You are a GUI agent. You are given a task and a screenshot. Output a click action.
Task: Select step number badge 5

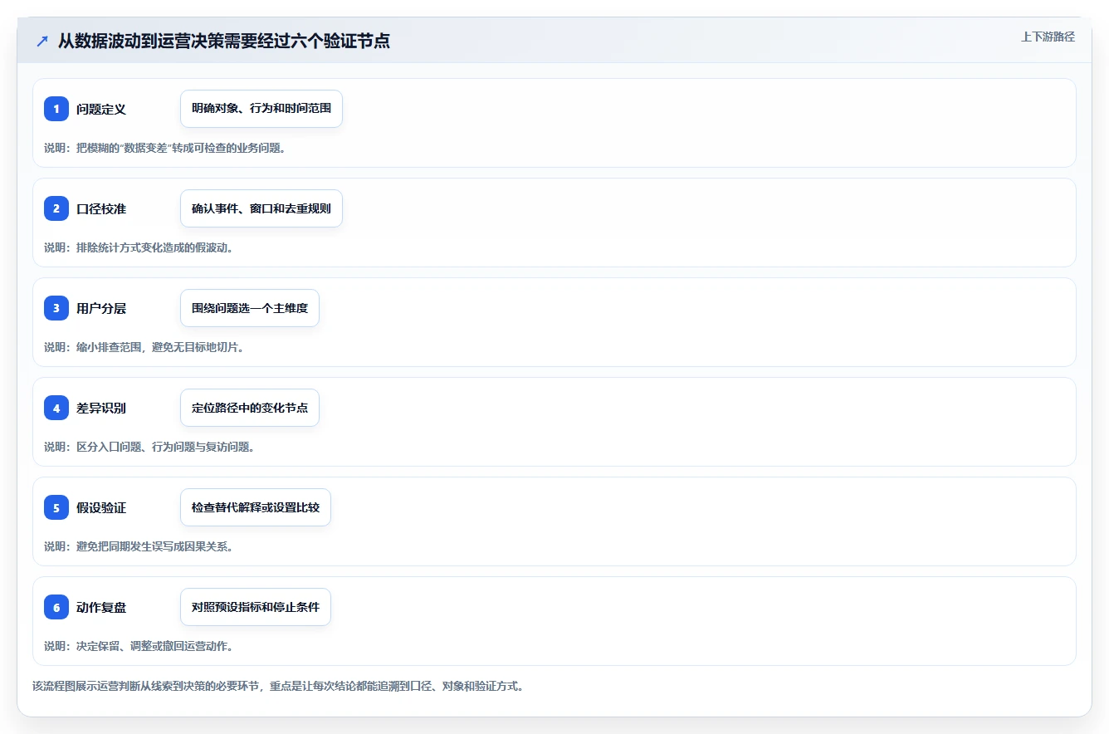56,507
